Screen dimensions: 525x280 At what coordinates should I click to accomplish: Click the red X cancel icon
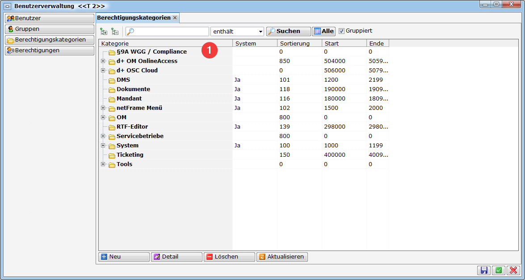click(x=513, y=270)
